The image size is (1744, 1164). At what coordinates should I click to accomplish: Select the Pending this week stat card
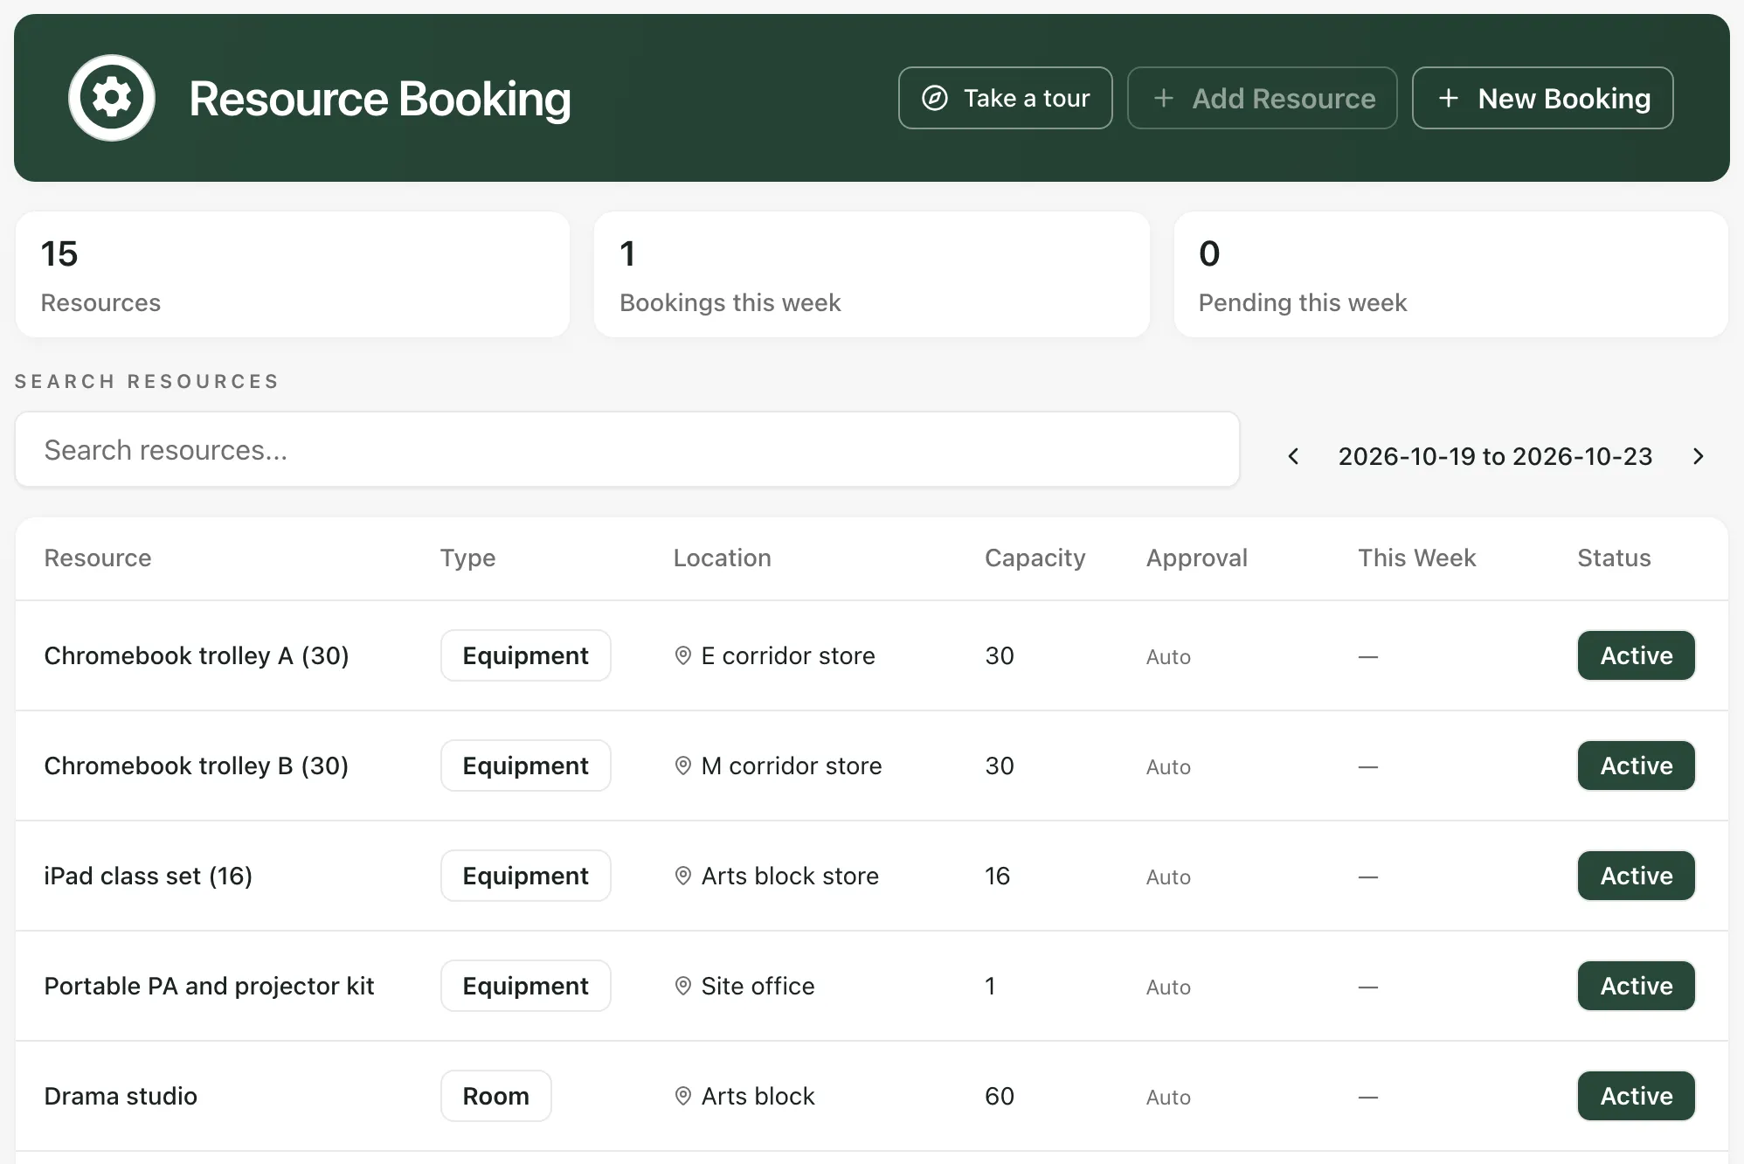[x=1451, y=274]
